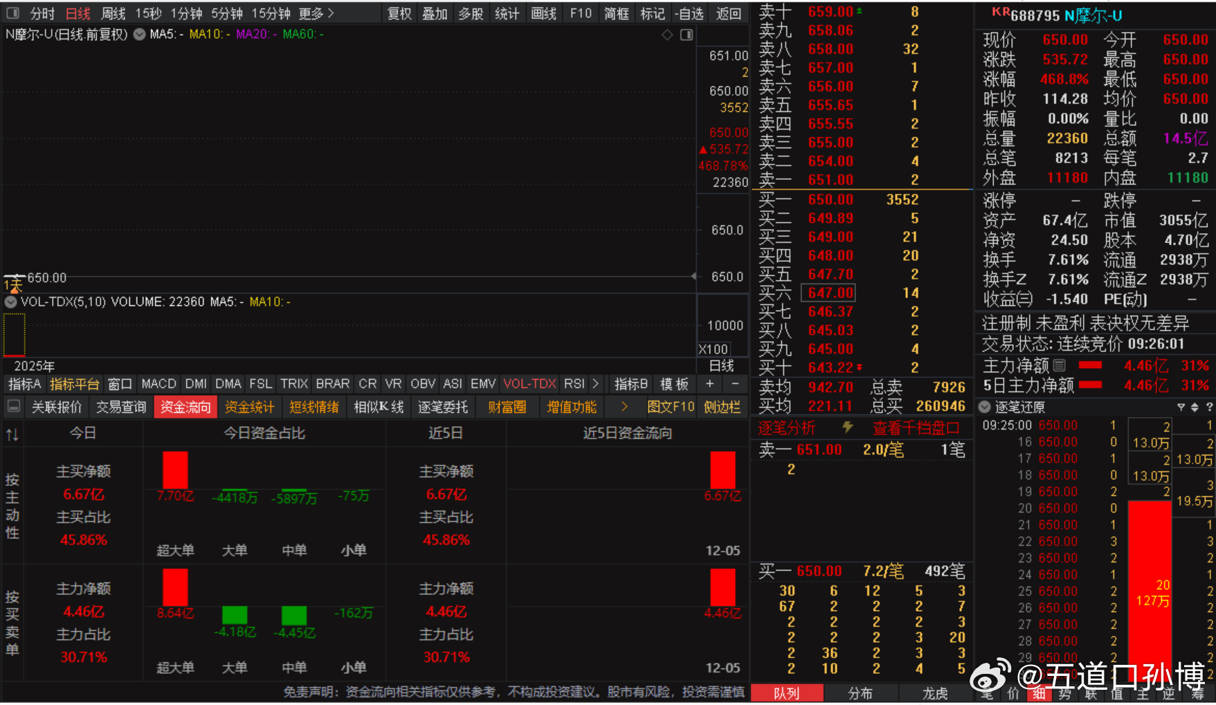Remove the stock with -自选
This screenshot has width=1216, height=705.
coord(689,13)
